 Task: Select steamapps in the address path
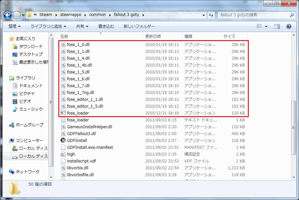[71, 15]
